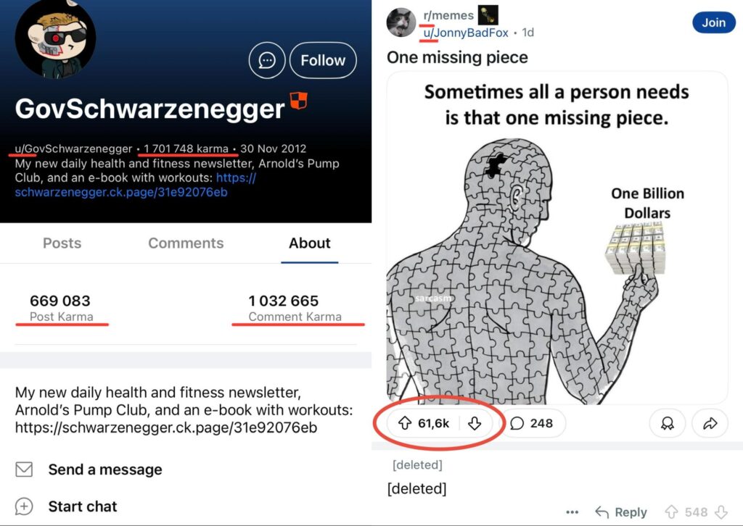Open the three-dot comment options menu
The width and height of the screenshot is (743, 526).
pyautogui.click(x=572, y=512)
